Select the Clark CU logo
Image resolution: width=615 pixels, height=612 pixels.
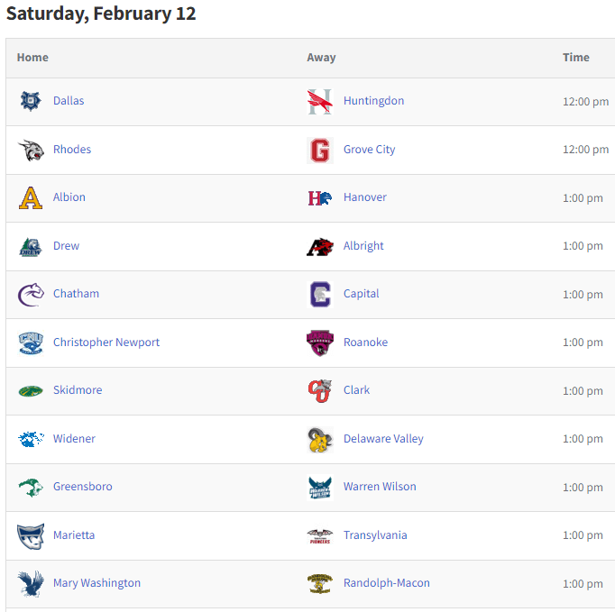coord(320,391)
